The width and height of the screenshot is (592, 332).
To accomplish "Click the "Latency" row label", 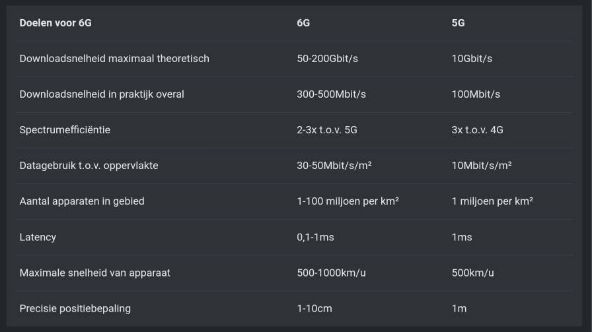I will 38,237.
